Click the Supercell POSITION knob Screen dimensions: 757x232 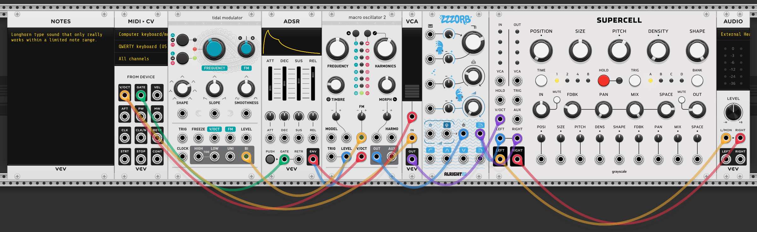point(541,50)
